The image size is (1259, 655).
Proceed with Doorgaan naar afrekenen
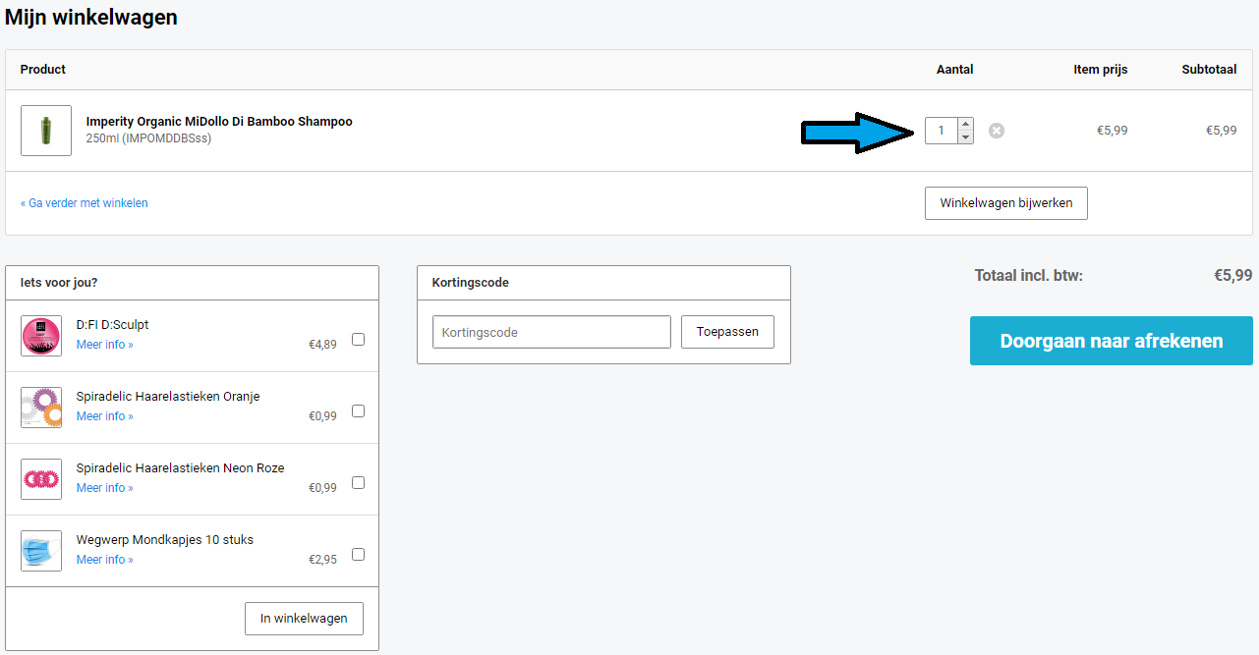click(1111, 341)
